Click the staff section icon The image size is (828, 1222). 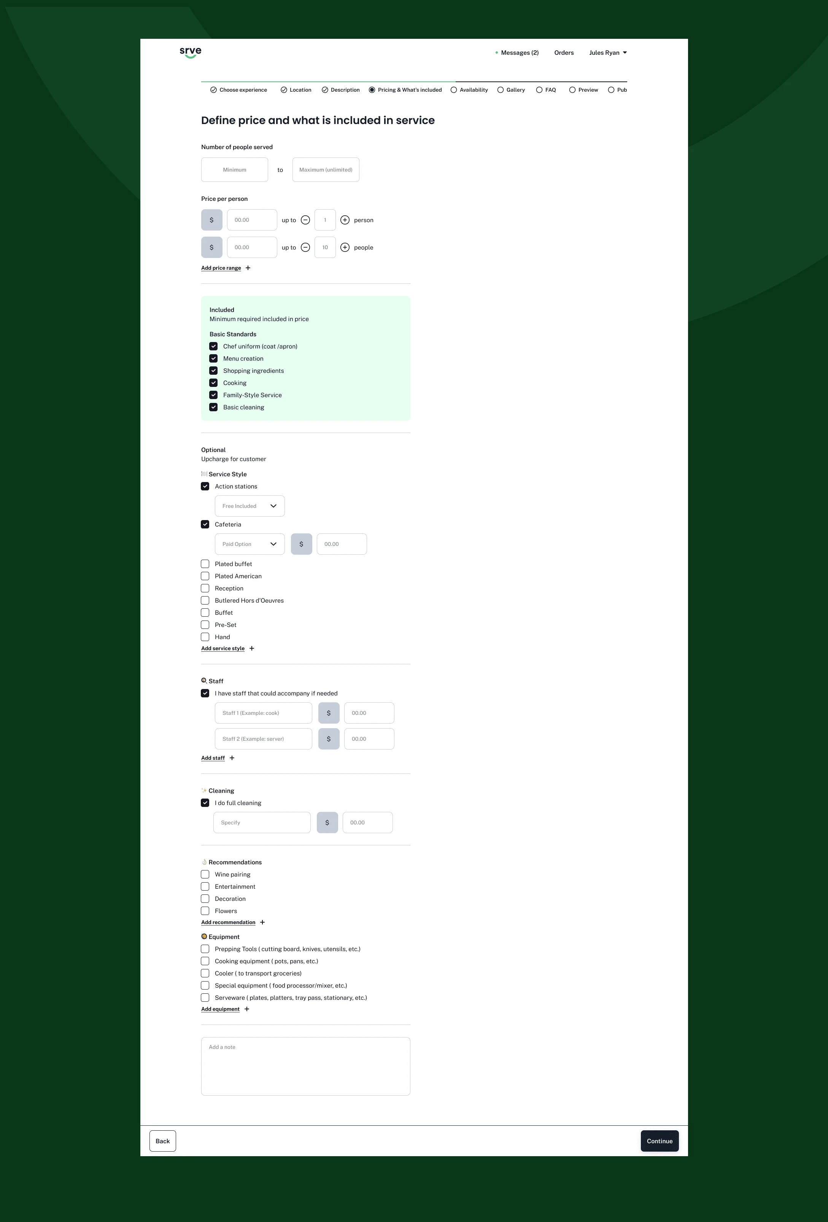[204, 681]
